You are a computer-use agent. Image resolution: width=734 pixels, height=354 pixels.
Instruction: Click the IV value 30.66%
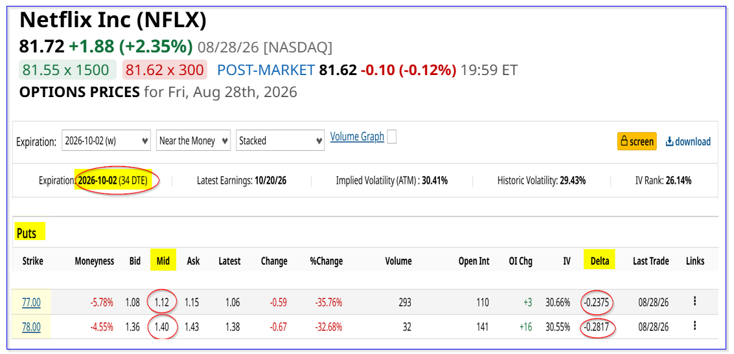pos(558,303)
